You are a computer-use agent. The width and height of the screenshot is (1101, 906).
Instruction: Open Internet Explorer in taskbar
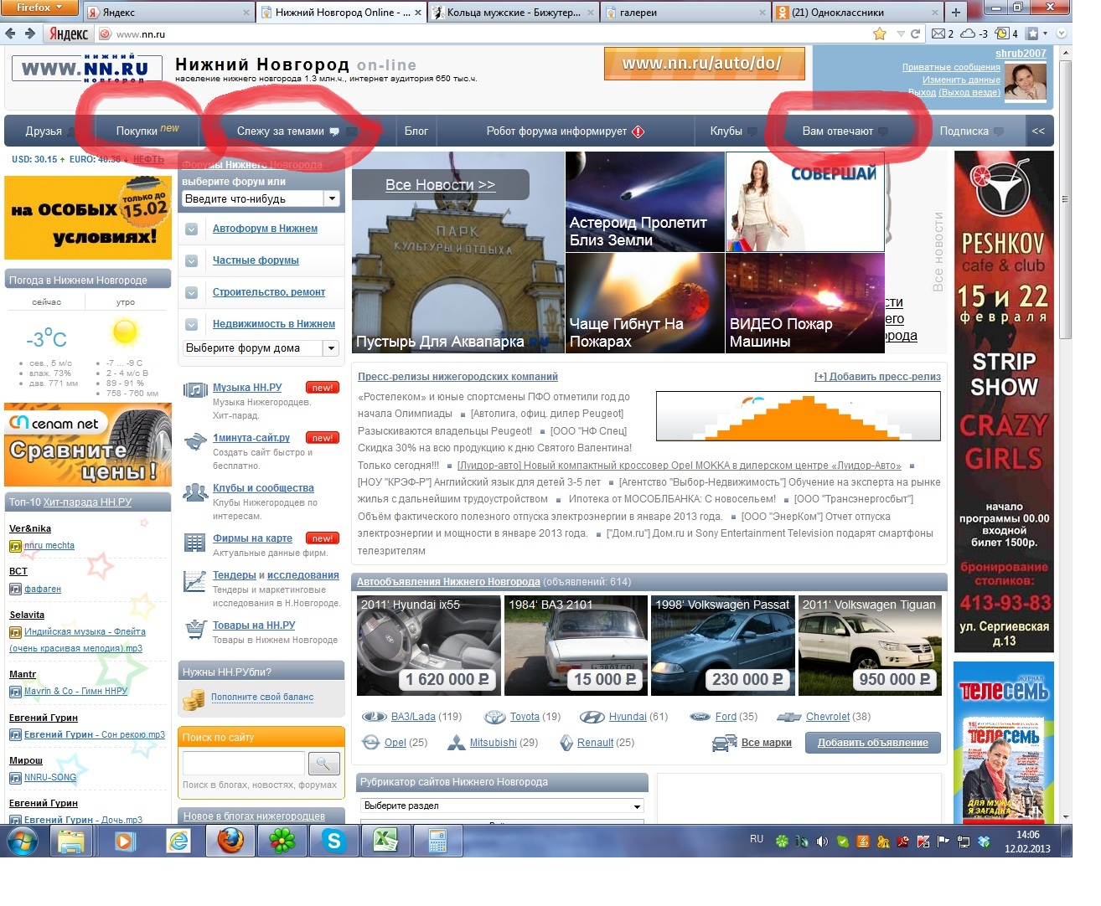click(179, 840)
